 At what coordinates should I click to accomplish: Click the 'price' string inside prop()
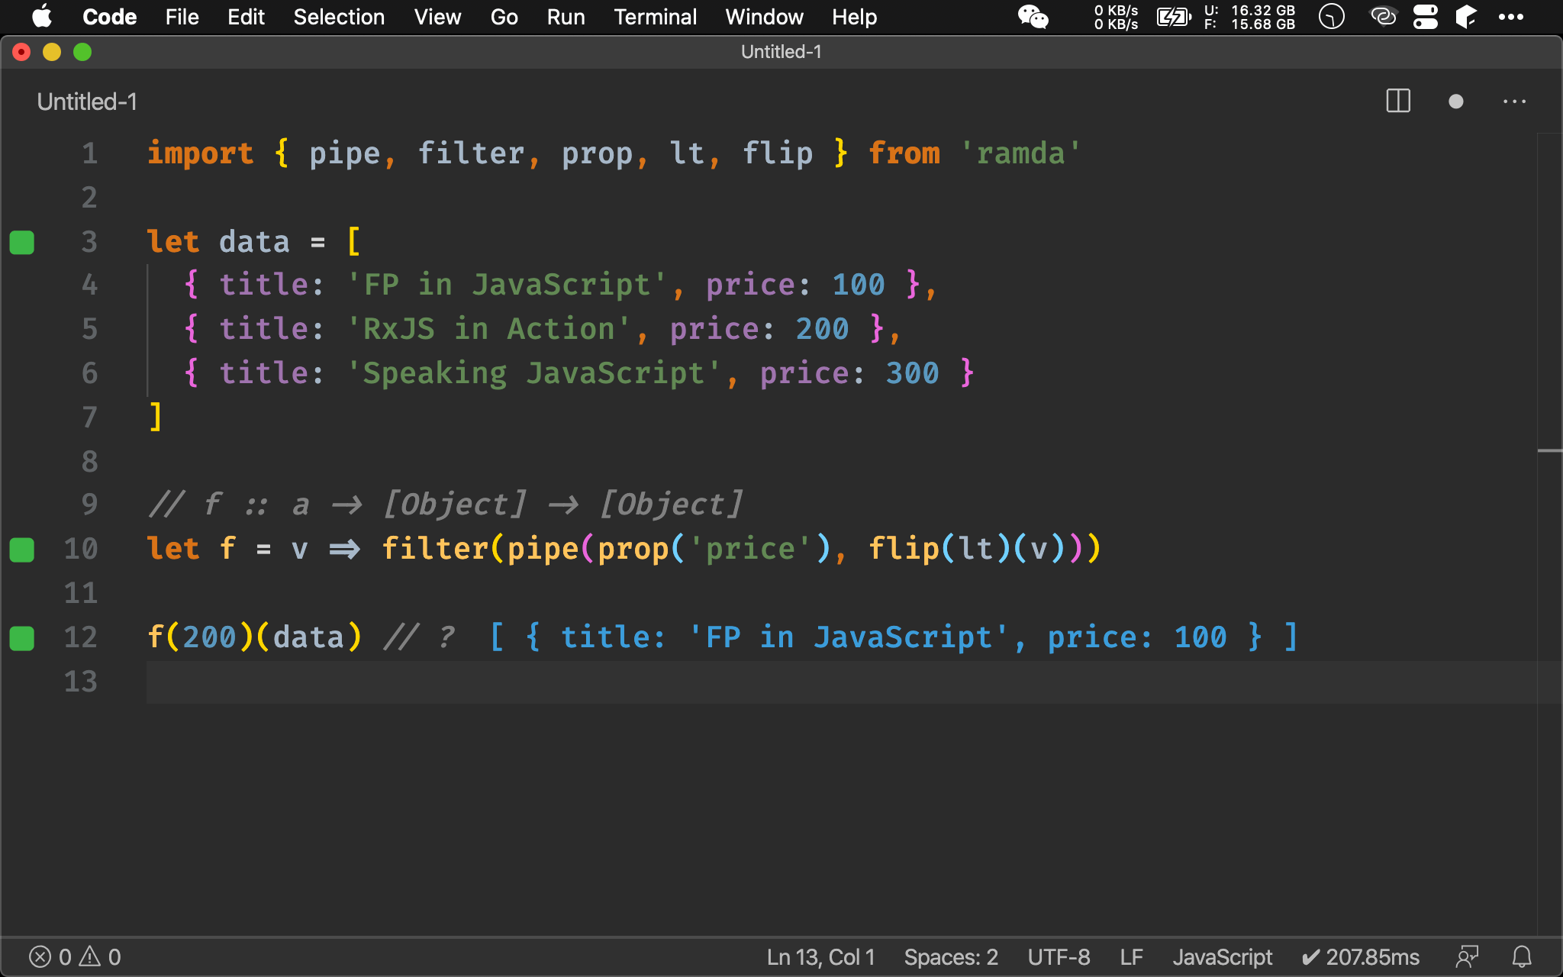coord(750,549)
